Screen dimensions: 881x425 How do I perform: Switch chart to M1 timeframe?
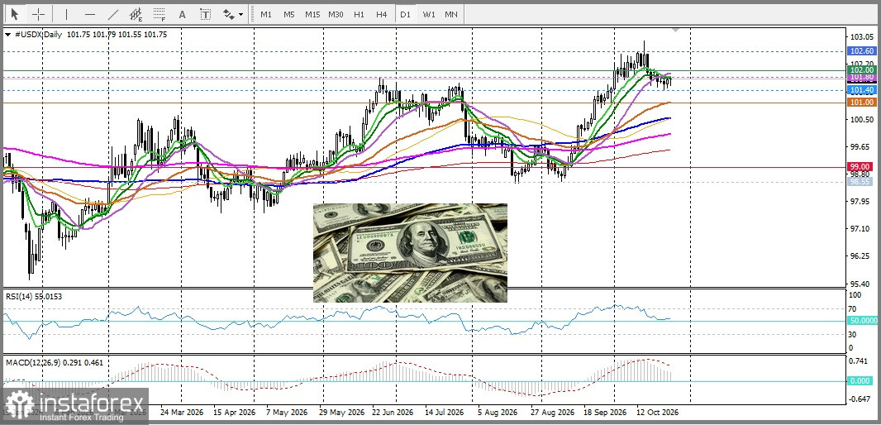[266, 15]
